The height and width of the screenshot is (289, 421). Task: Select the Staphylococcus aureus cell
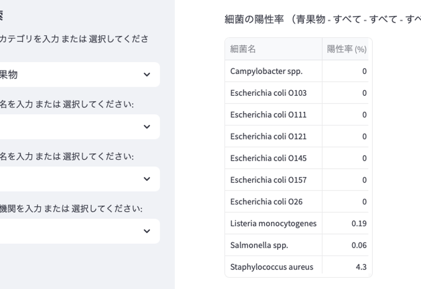pos(273,267)
